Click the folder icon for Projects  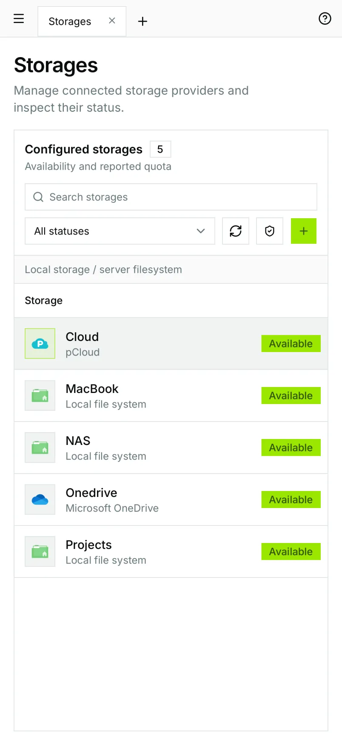point(40,552)
